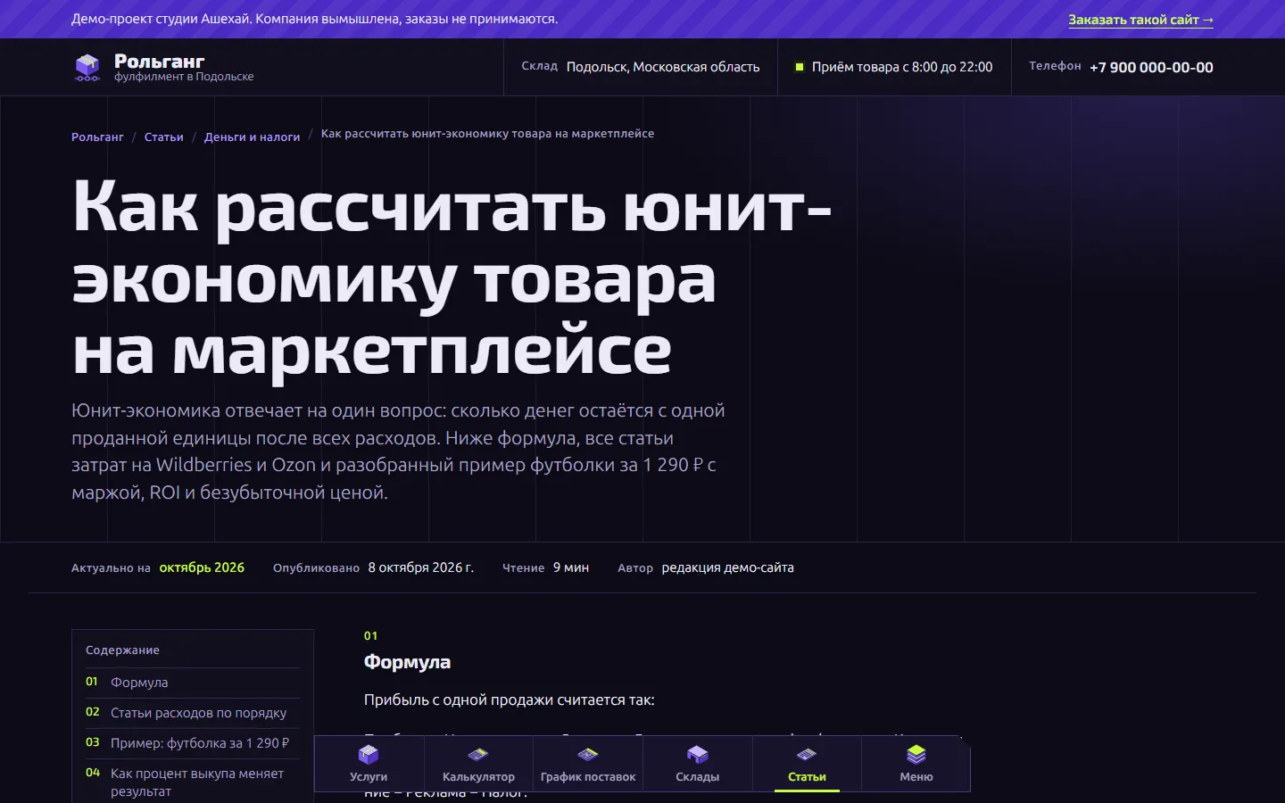1285x803 pixels.
Task: Click the author «редакция демо-сайта»
Action: click(x=727, y=567)
